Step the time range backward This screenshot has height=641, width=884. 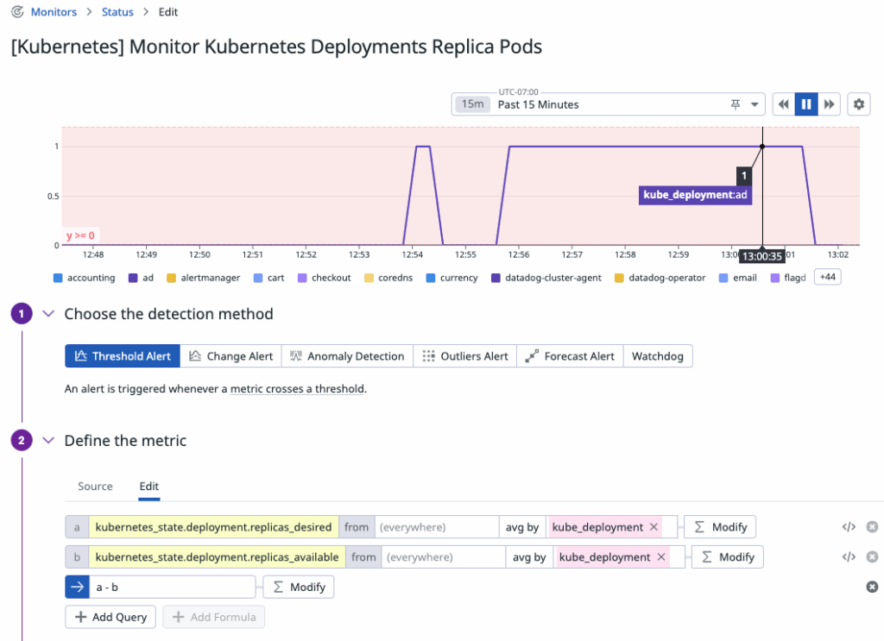[783, 104]
